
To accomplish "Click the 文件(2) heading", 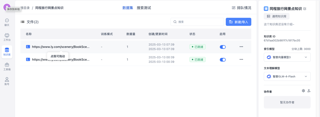I will pos(33,22).
